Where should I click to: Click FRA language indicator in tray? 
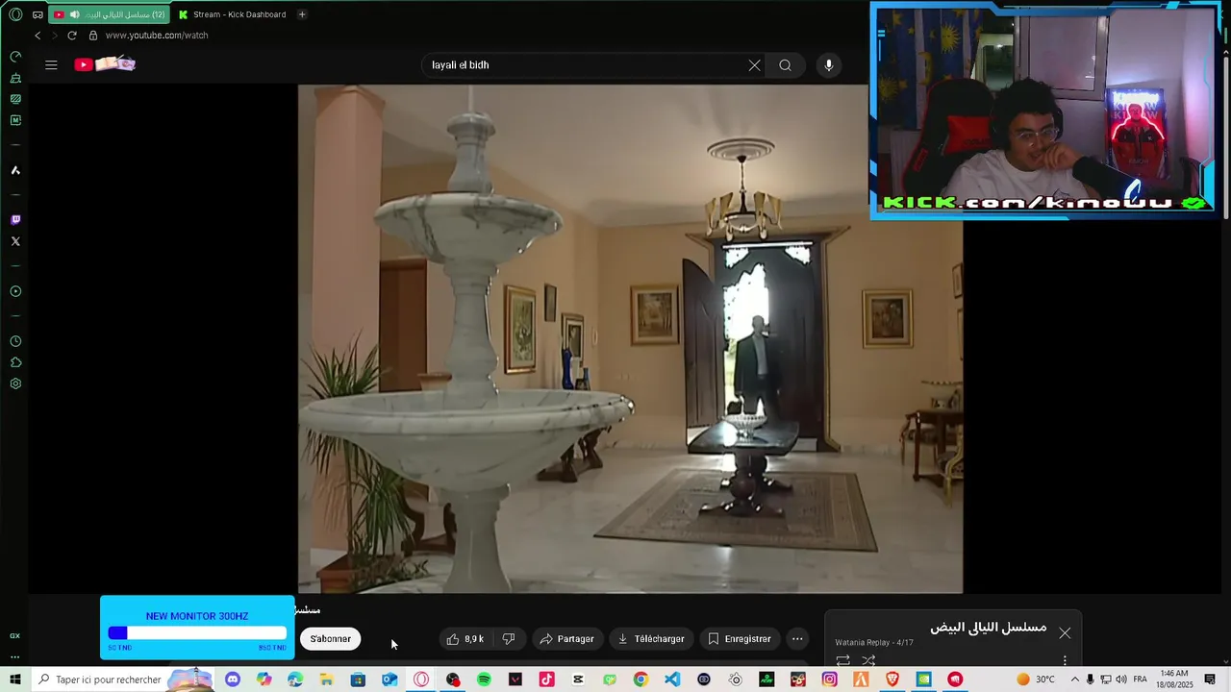[x=1141, y=680]
